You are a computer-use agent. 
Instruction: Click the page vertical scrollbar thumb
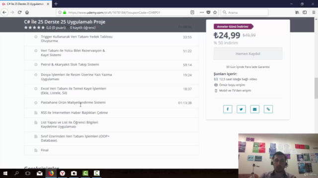click(316, 88)
